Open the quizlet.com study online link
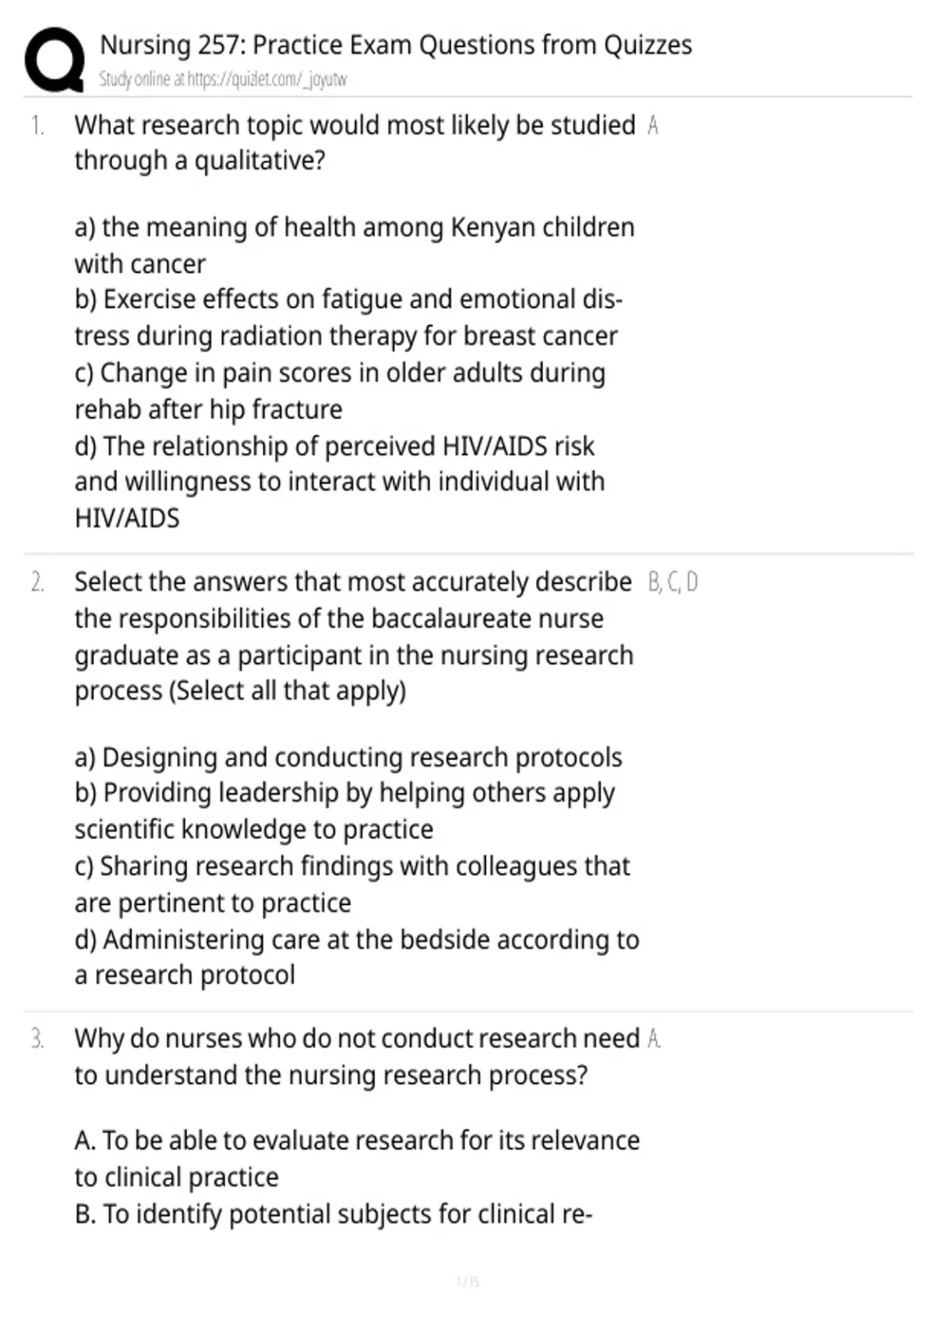This screenshot has width=935, height=1325. click(x=223, y=79)
